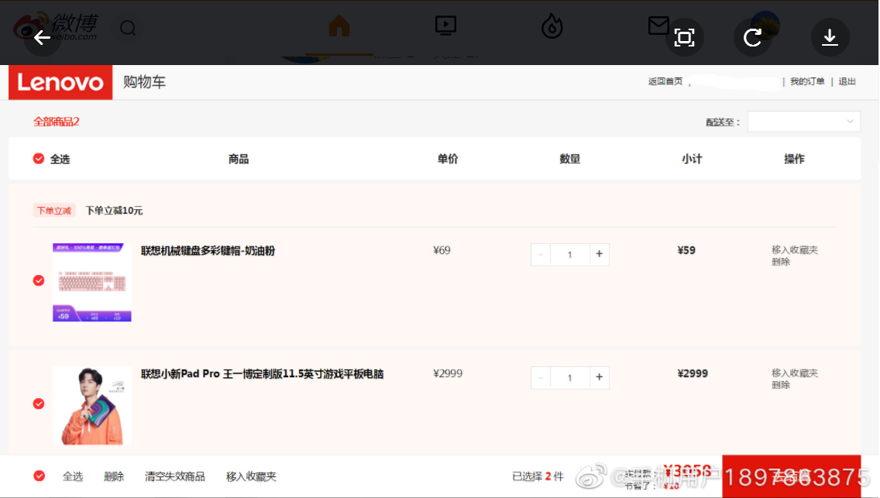Open 联想机械键盘多彩键帽-奶油粉 product title
Screen dimensions: 880x498
[208, 251]
